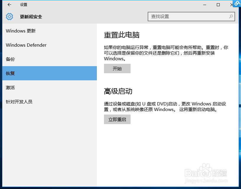
Task: Maximize the Settings window
Action: click(218, 5)
